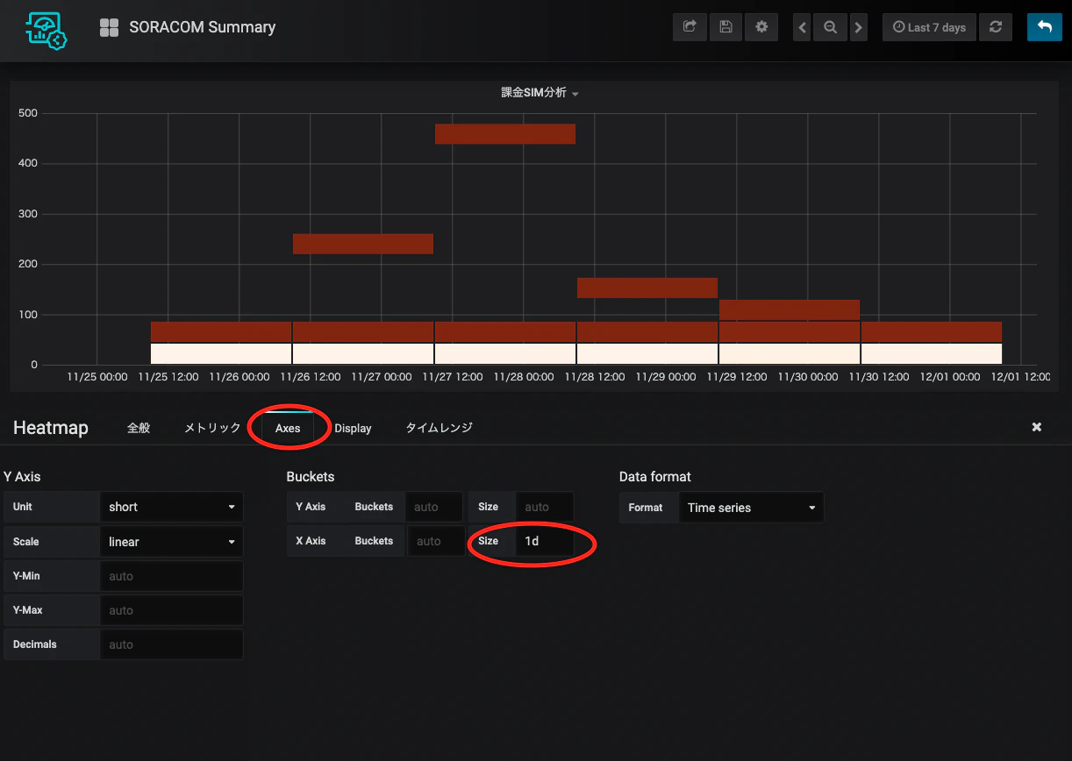
Task: Open the Scale dropdown showing linear
Action: 172,542
